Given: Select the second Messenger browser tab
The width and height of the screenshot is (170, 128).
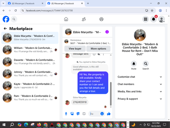Looking at the screenshot, I should tap(65, 3).
